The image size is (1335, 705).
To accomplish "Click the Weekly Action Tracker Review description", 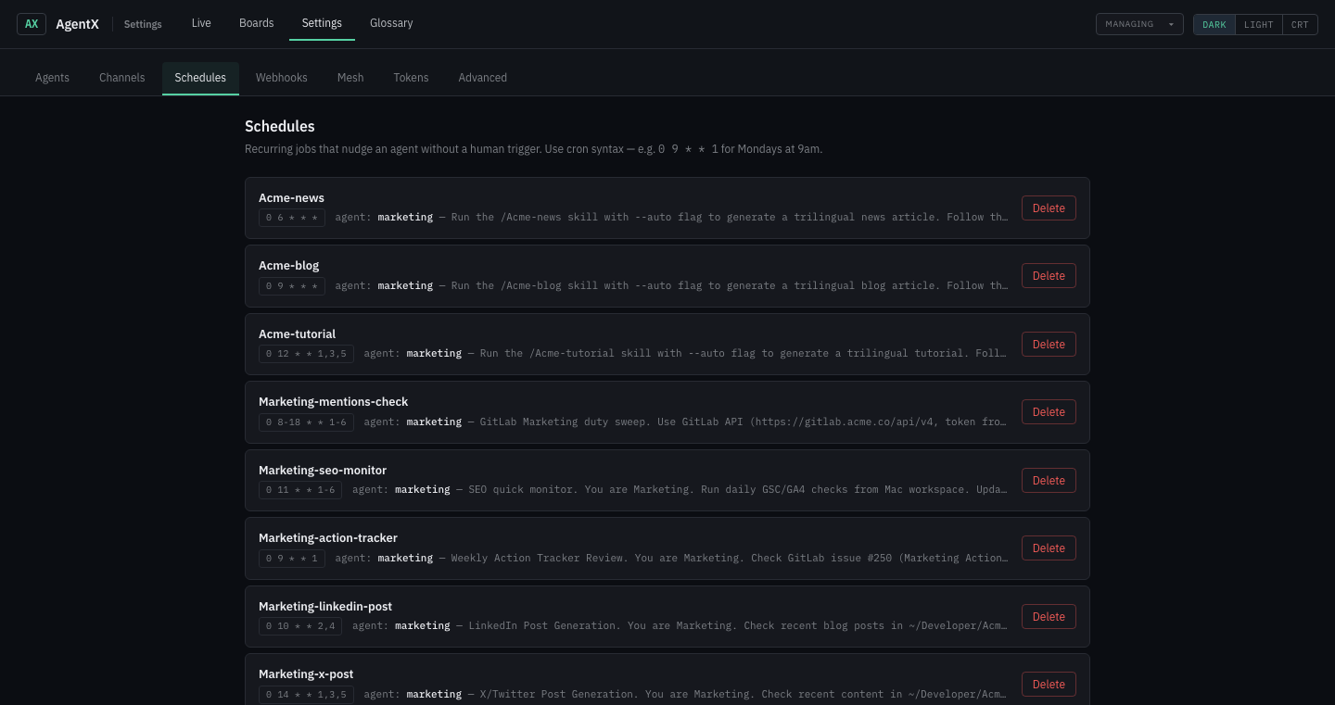I will tap(730, 558).
